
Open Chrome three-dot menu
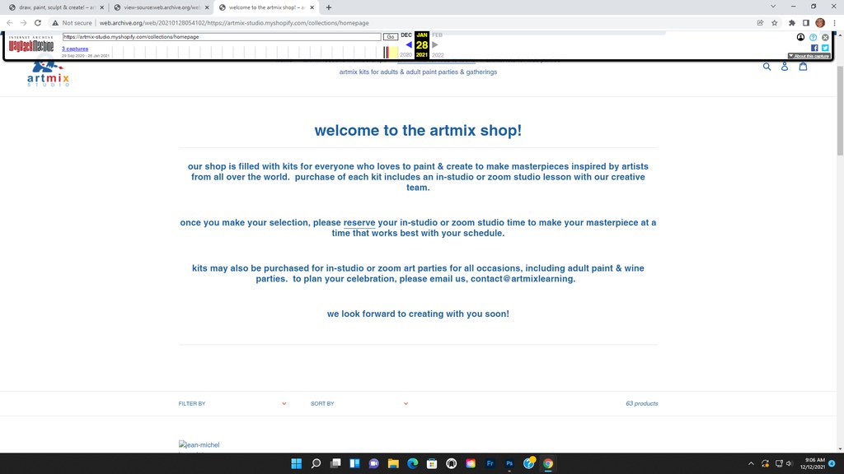click(x=834, y=22)
